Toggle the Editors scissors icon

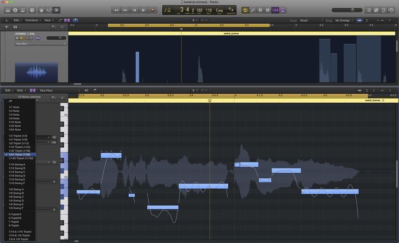(x=56, y=10)
